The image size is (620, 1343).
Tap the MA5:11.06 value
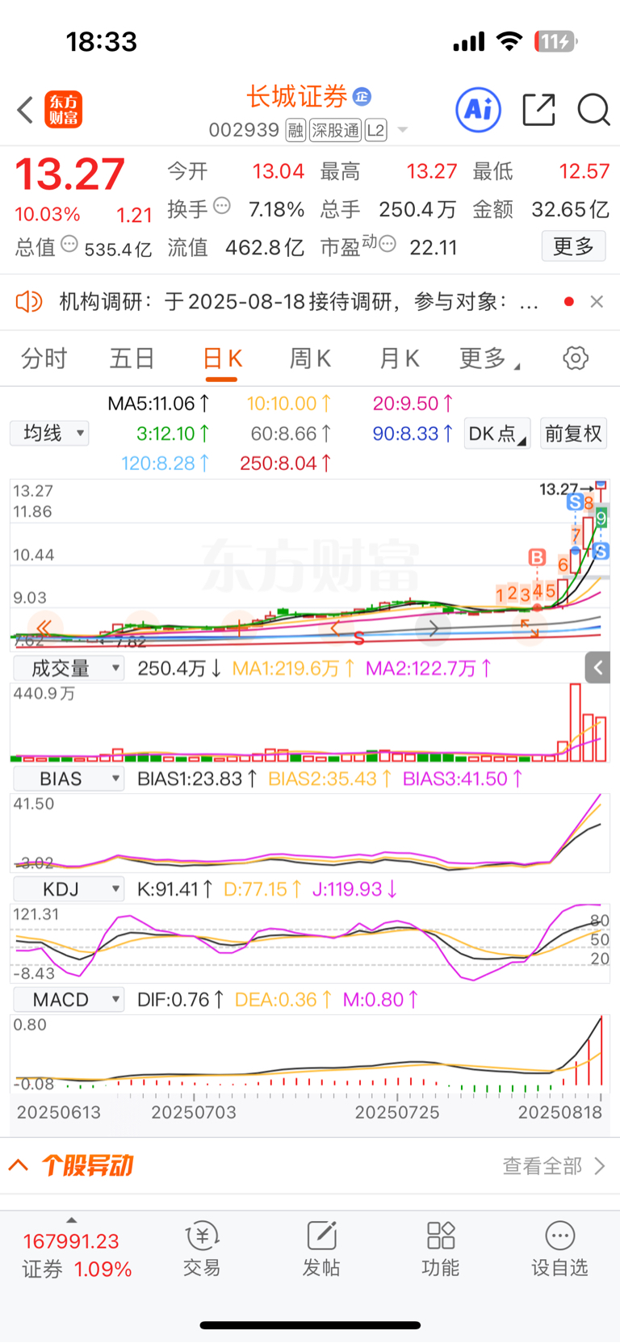159,403
